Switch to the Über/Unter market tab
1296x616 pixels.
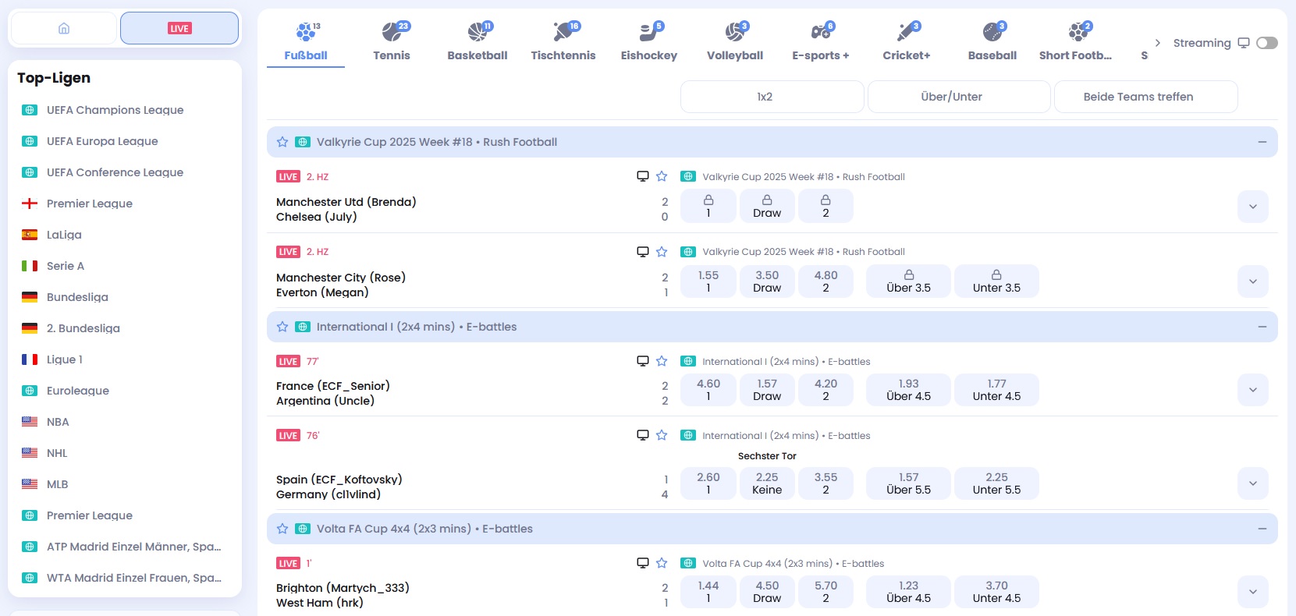pos(951,97)
